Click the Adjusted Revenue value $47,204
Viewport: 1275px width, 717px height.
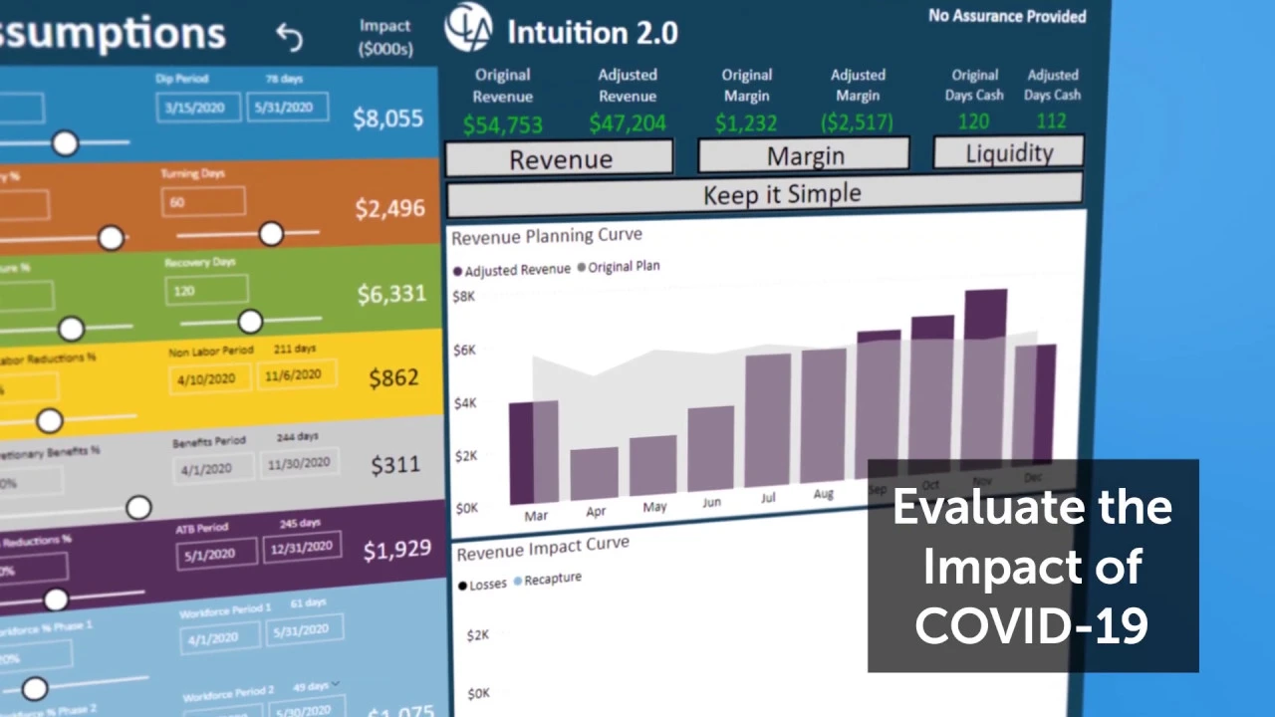coord(629,123)
